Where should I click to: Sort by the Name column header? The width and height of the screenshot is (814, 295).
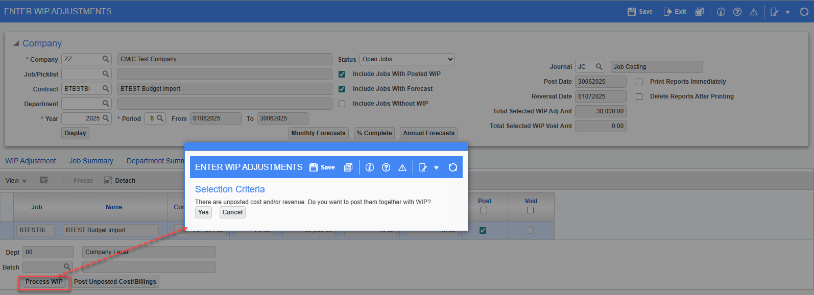point(114,207)
